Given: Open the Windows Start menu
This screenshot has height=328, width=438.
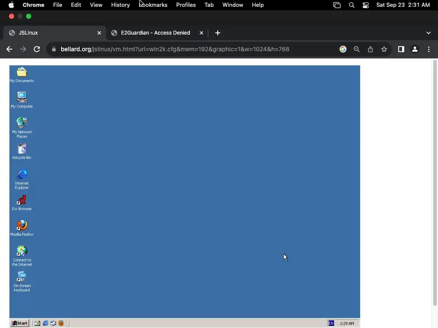Looking at the screenshot, I should [x=19, y=323].
